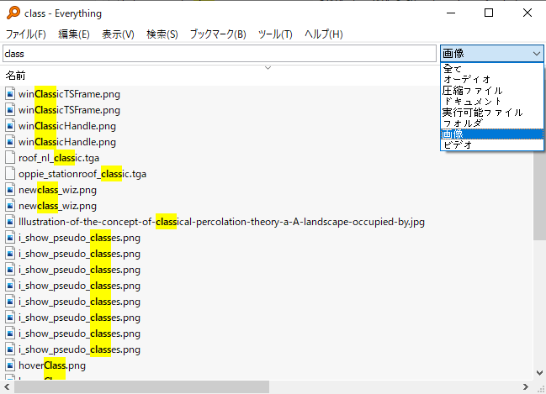
Task: Select roof_nl_classic.tga file name
Action: (x=59, y=158)
